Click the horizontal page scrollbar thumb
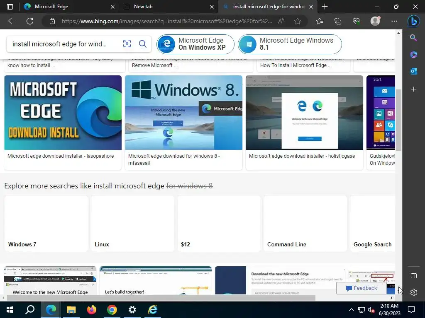 click(x=161, y=298)
